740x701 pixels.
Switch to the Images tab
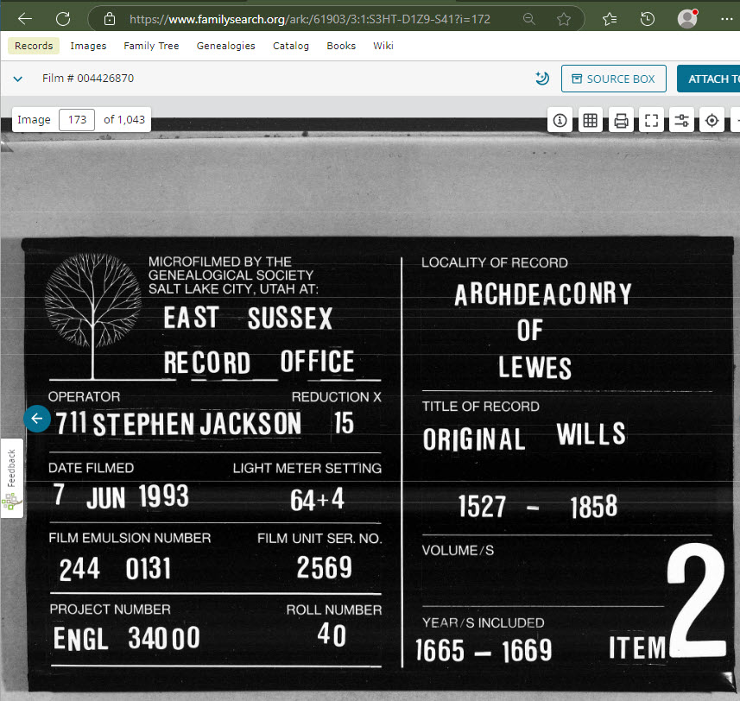coord(88,46)
